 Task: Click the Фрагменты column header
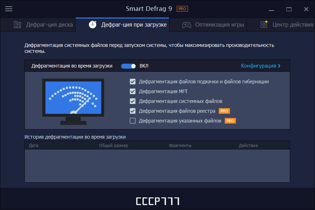coord(180,146)
